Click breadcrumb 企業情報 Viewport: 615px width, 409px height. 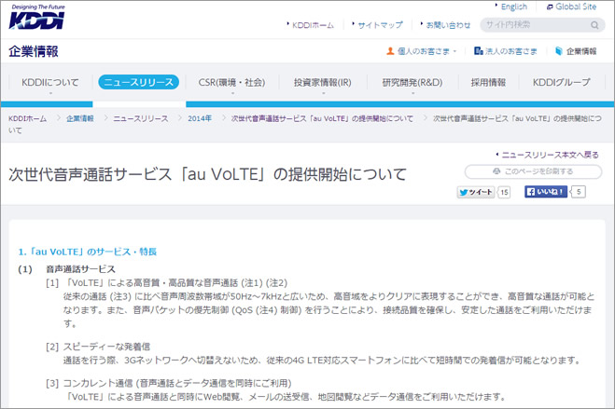pyautogui.click(x=80, y=118)
